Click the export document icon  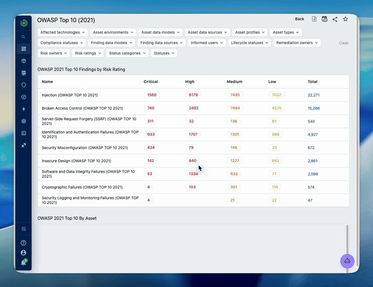coord(314,19)
